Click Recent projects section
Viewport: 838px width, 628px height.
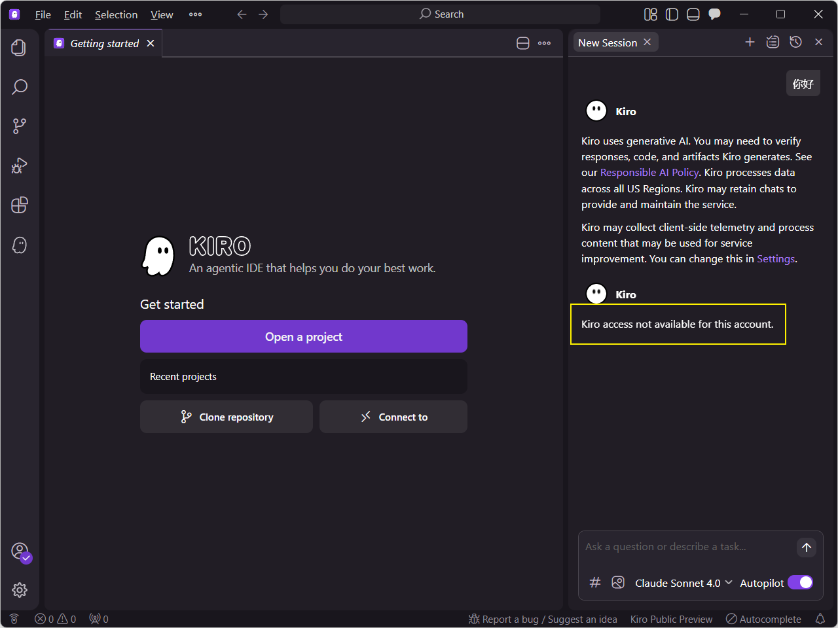(304, 376)
